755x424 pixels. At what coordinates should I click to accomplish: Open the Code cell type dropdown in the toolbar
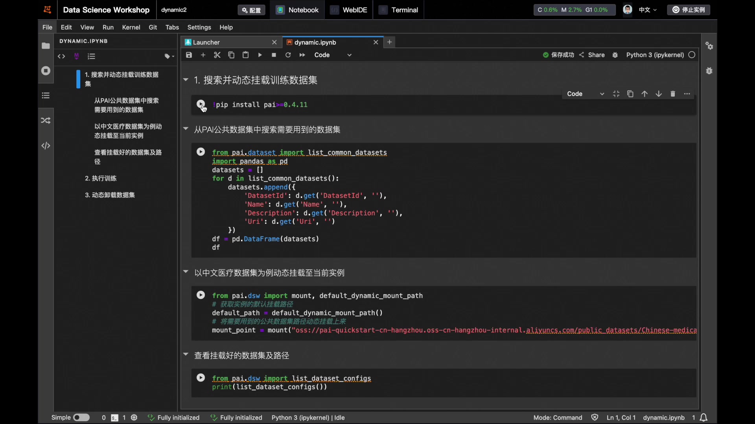tap(333, 55)
